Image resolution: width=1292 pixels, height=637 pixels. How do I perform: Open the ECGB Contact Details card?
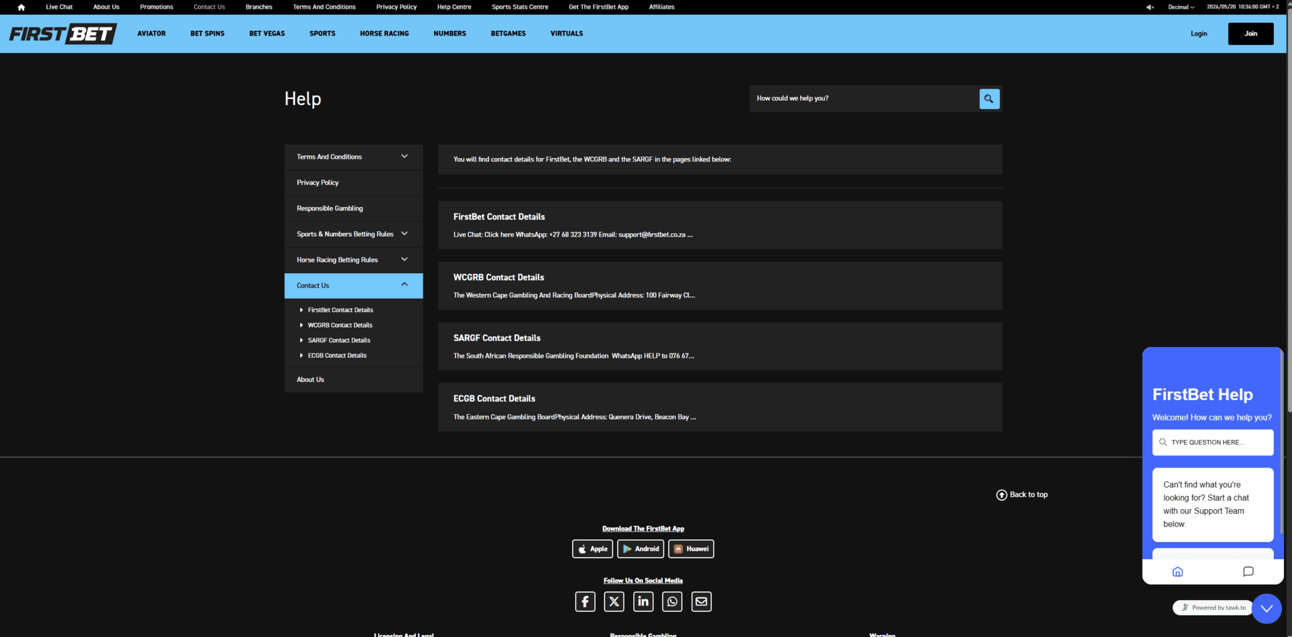click(720, 408)
